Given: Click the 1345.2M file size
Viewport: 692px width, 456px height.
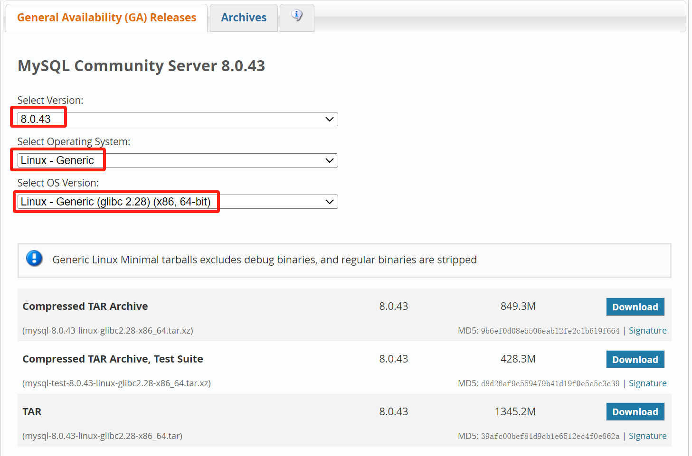Looking at the screenshot, I should point(515,412).
